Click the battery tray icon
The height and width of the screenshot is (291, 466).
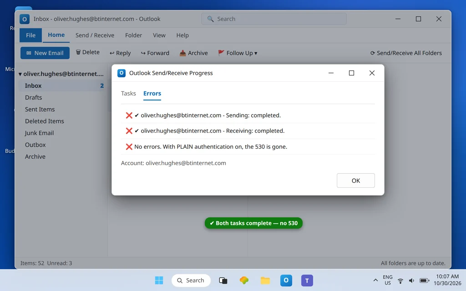point(424,281)
